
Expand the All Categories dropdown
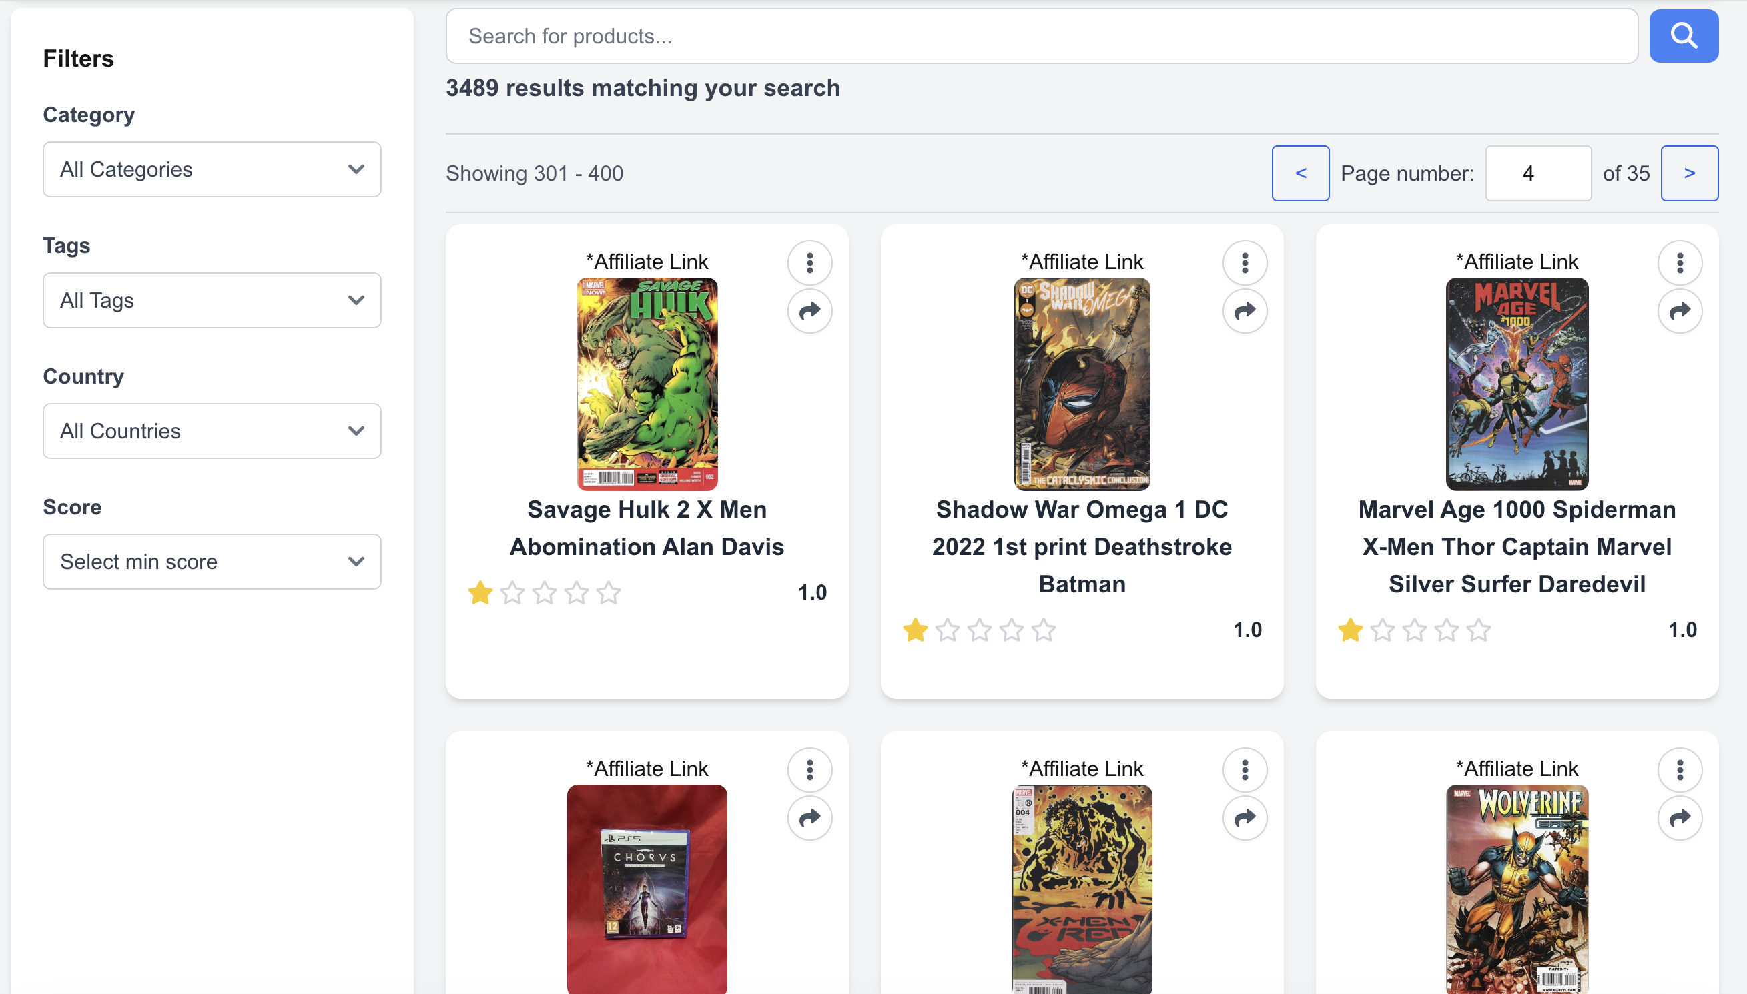(212, 169)
